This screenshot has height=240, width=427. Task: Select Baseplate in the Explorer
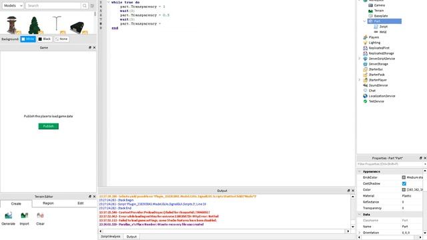pos(381,16)
